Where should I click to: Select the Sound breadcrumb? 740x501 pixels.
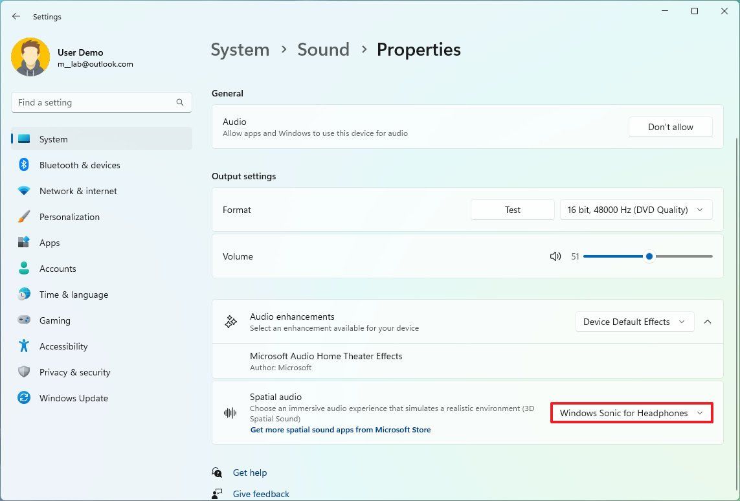(x=323, y=49)
